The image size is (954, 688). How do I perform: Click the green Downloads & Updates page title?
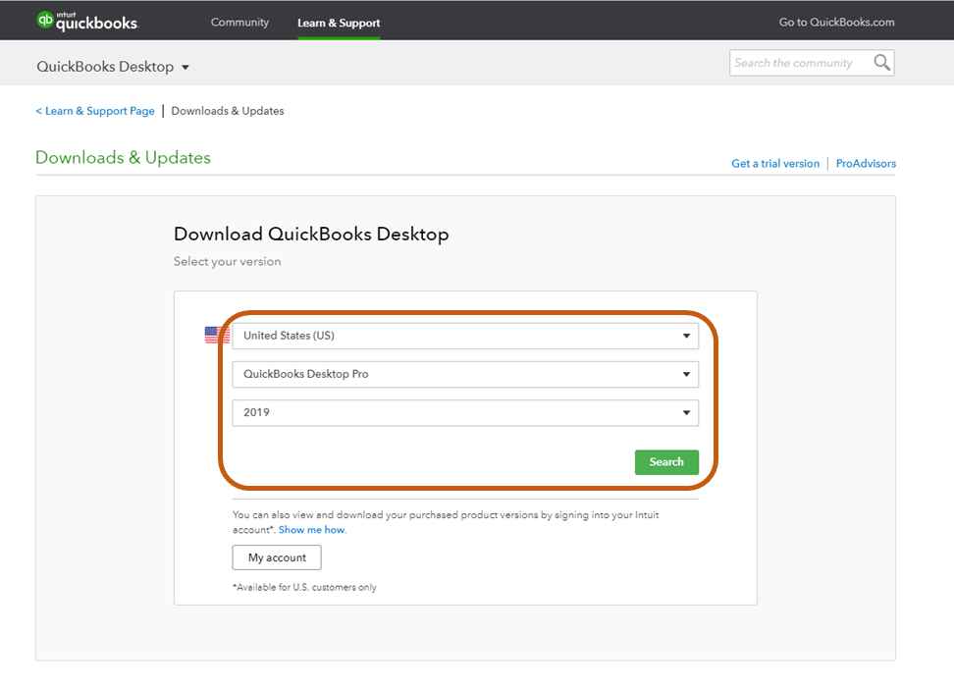pyautogui.click(x=123, y=158)
